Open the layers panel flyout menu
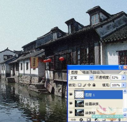 125,73
